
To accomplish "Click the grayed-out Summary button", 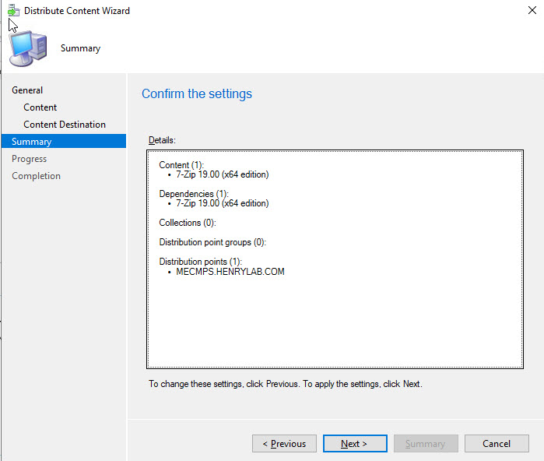I will click(x=425, y=444).
